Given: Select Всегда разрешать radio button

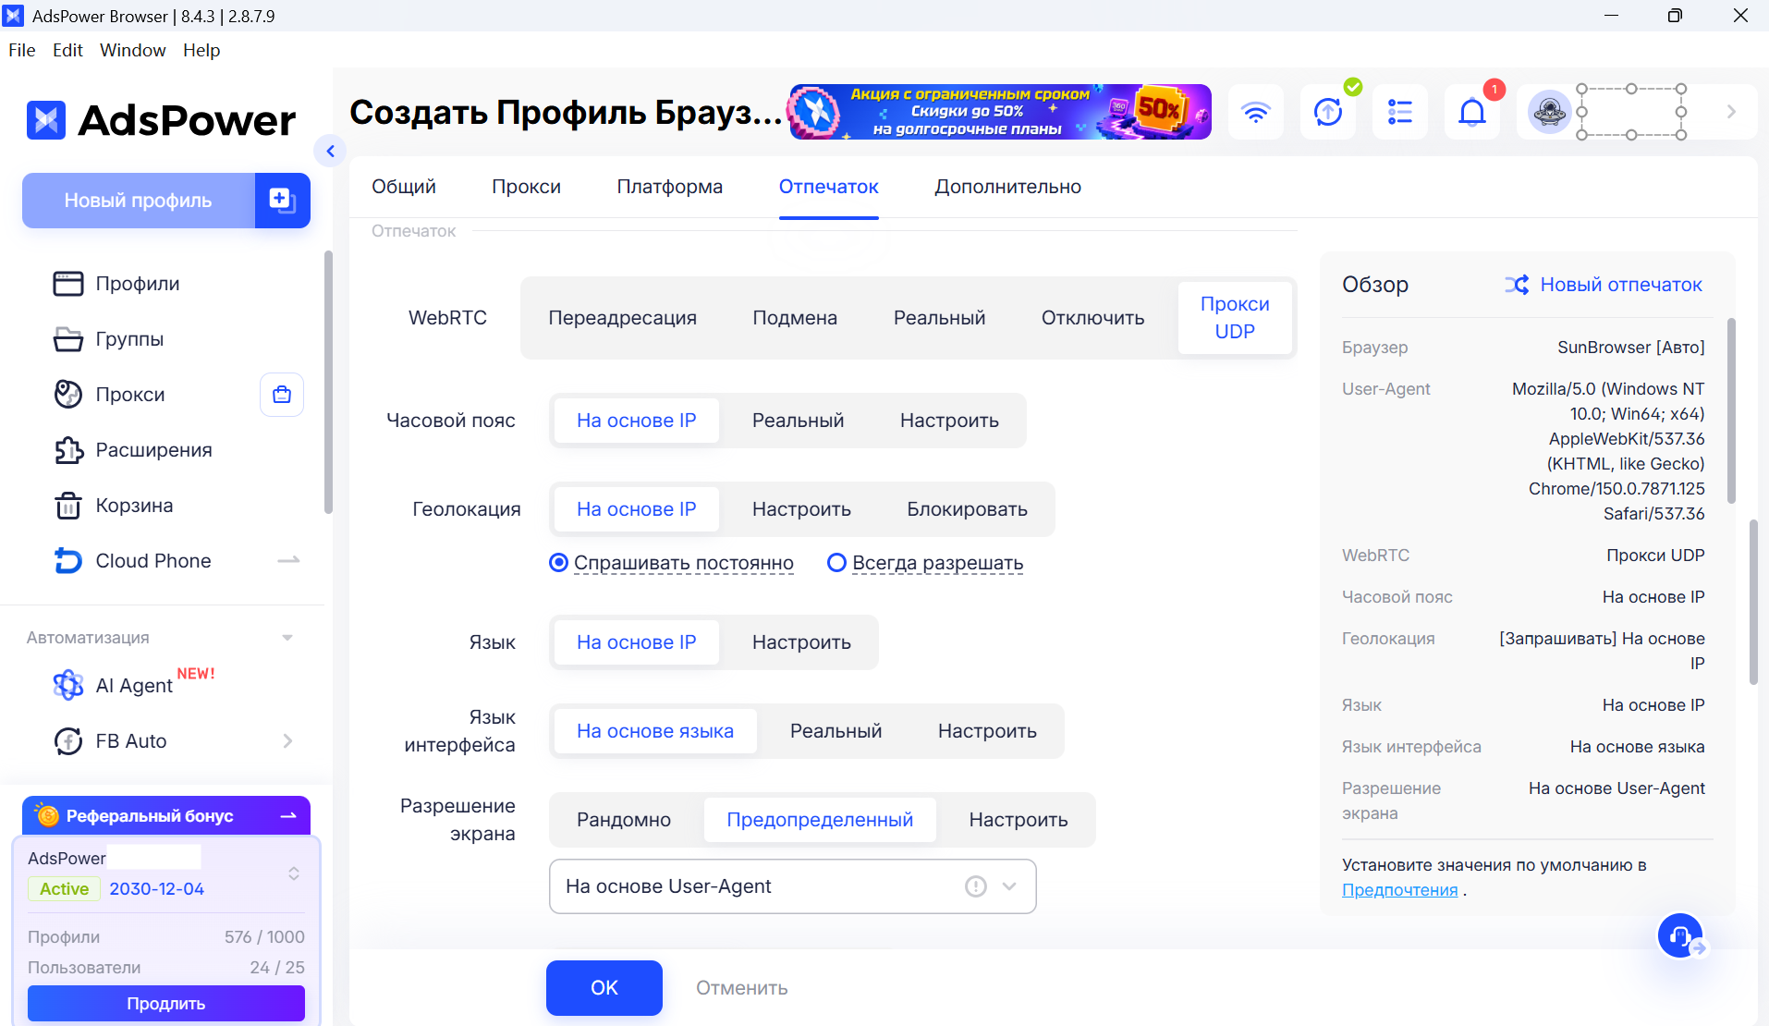Looking at the screenshot, I should click(836, 563).
